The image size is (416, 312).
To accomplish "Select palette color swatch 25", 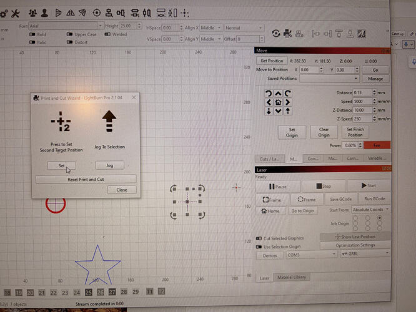I will point(89,292).
